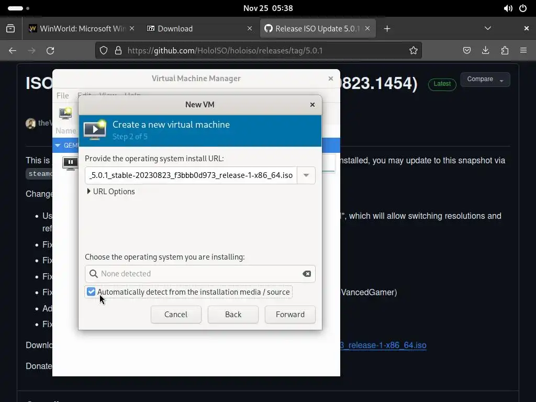Close the Virtual Machine Manager window
This screenshot has width=536, height=402.
pyautogui.click(x=331, y=79)
